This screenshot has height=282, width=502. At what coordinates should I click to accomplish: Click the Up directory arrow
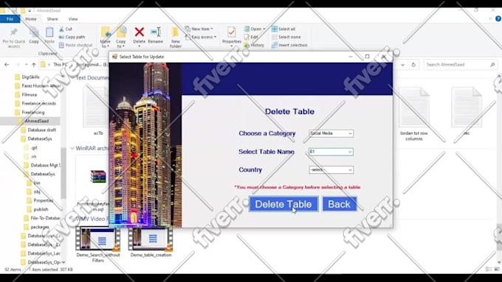click(34, 65)
